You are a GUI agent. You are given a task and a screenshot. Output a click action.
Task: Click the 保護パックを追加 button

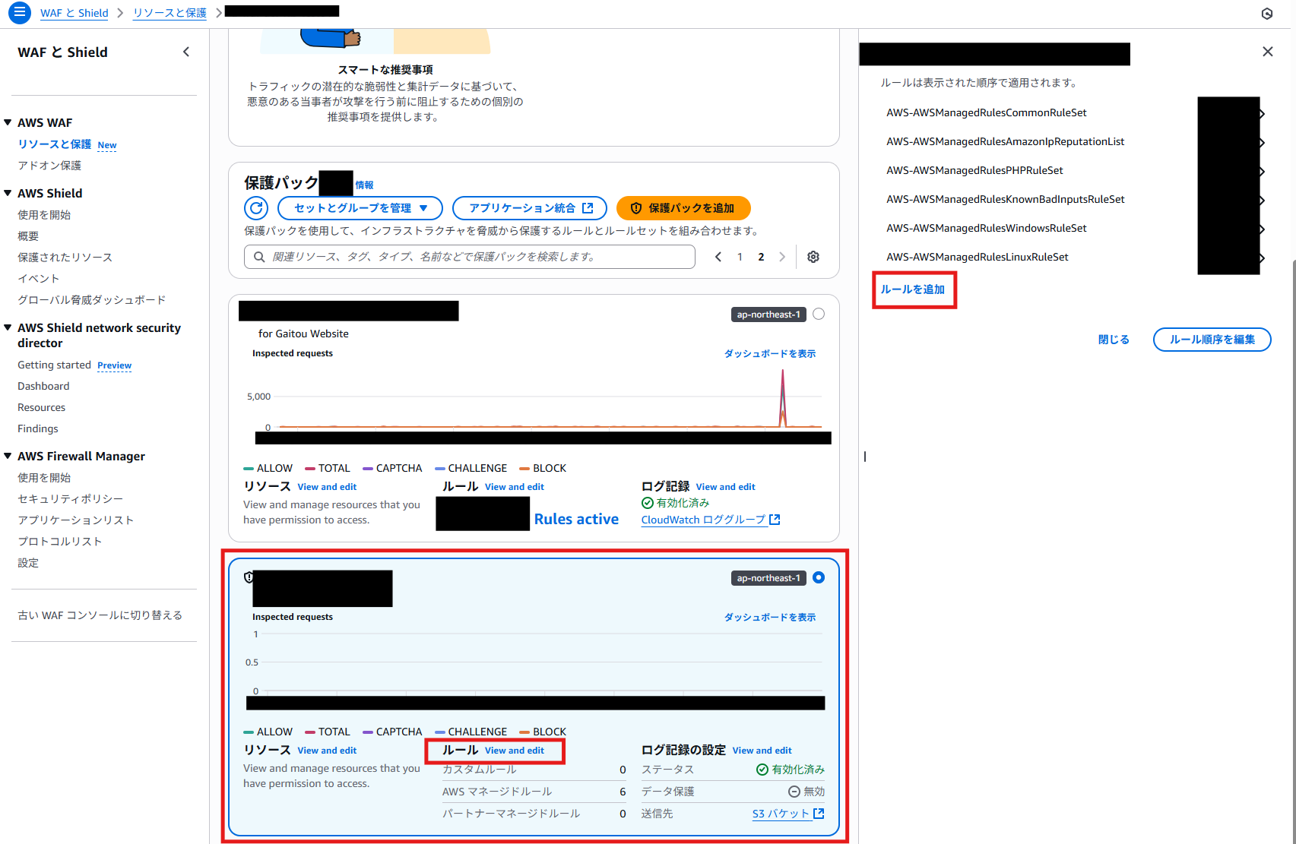[x=683, y=208]
